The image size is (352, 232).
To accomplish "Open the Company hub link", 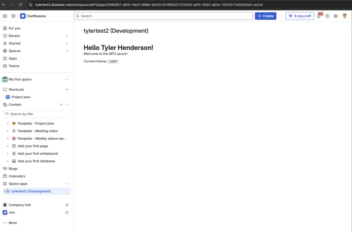I will 20,205.
